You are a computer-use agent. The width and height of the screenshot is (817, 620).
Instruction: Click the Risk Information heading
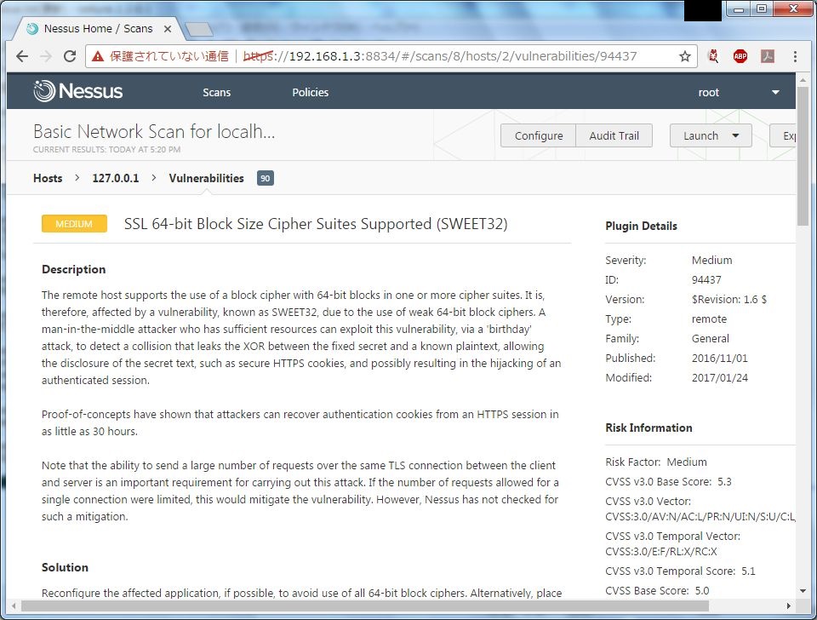click(x=648, y=428)
